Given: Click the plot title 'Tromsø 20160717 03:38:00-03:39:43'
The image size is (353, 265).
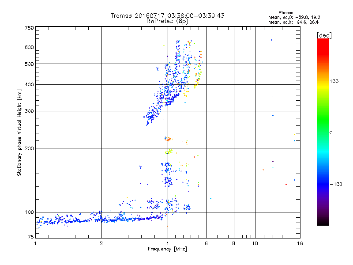Looking at the screenshot, I should click(x=167, y=15).
